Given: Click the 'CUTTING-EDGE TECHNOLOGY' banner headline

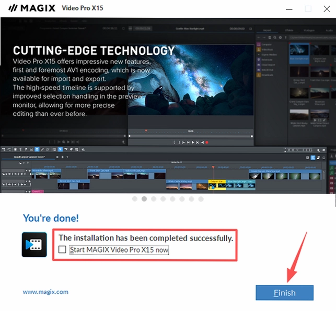Looking at the screenshot, I should click(x=94, y=51).
